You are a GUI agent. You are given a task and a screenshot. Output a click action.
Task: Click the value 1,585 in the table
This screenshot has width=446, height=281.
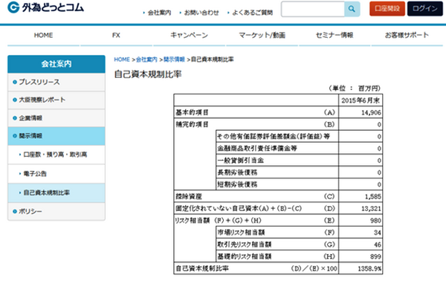tap(373, 196)
